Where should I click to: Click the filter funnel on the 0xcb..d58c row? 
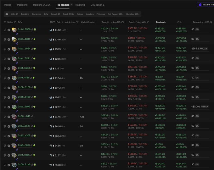pos(5,40)
